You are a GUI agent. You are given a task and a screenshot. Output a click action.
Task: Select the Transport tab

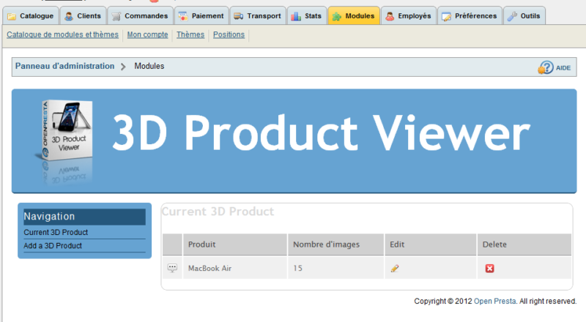pos(258,15)
